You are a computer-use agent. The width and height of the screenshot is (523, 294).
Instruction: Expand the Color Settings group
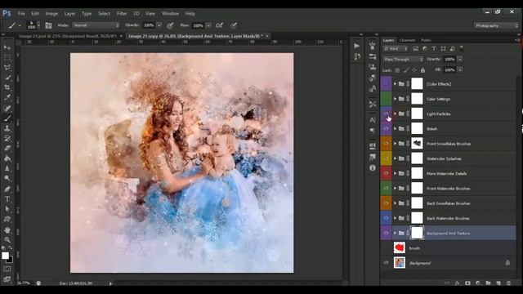click(395, 99)
